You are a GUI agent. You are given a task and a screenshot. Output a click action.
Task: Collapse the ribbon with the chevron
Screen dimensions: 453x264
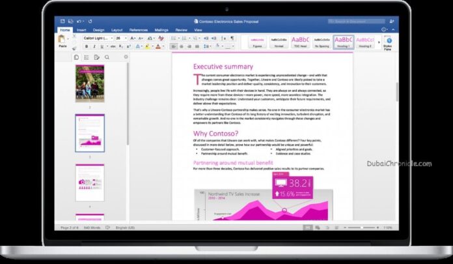393,29
